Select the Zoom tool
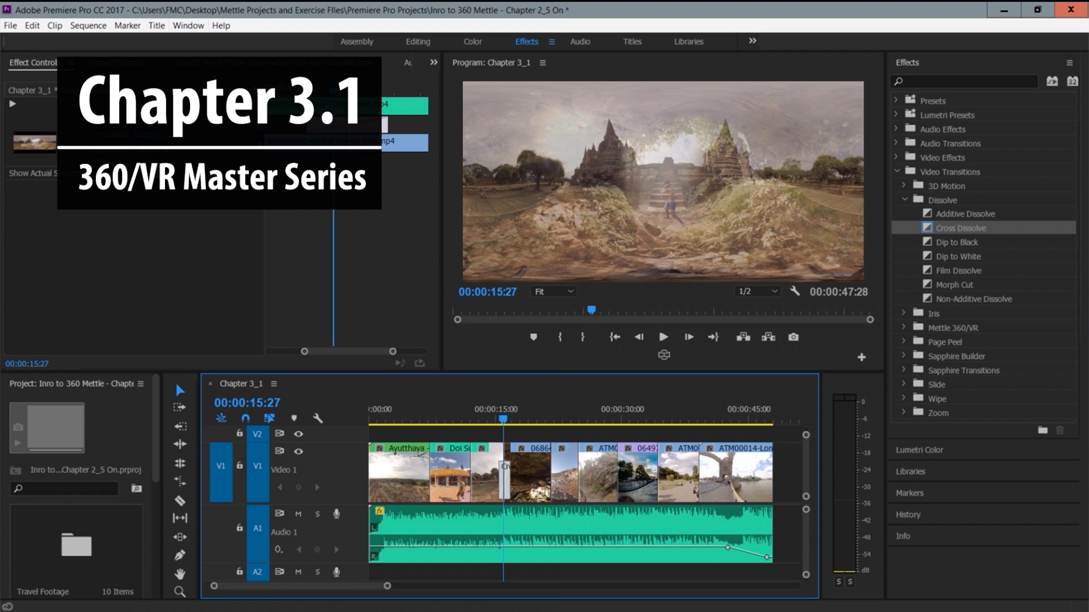Image resolution: width=1089 pixels, height=612 pixels. (180, 592)
